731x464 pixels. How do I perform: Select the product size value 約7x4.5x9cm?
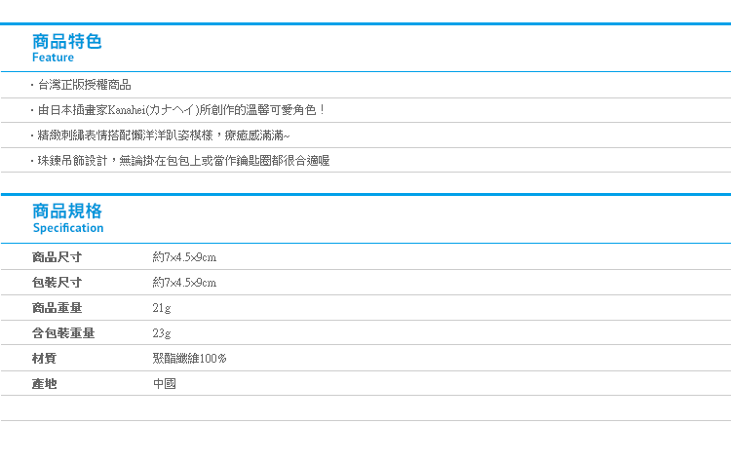184,257
